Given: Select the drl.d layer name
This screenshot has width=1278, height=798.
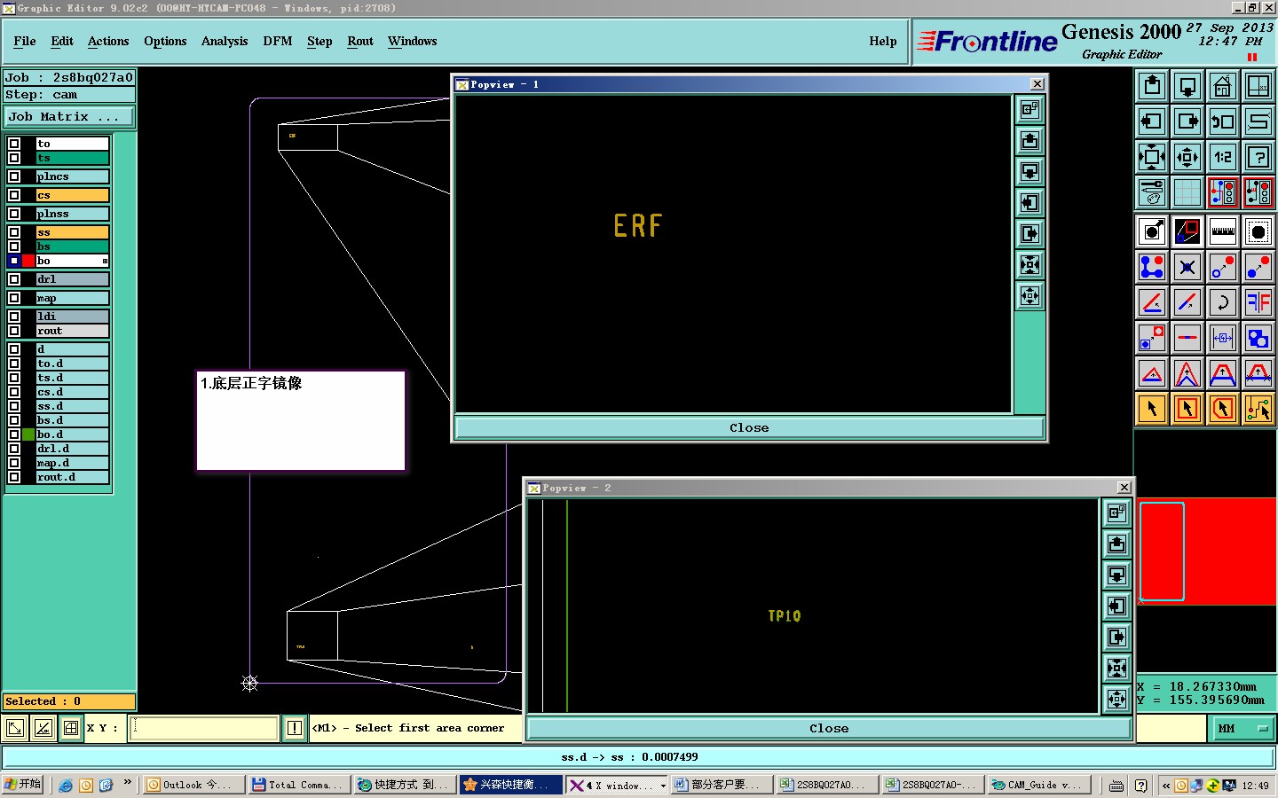Looking at the screenshot, I should 73,449.
